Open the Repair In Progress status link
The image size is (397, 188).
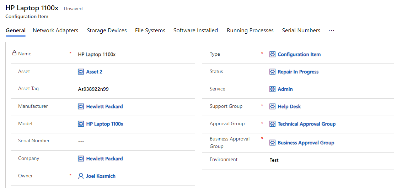click(298, 72)
